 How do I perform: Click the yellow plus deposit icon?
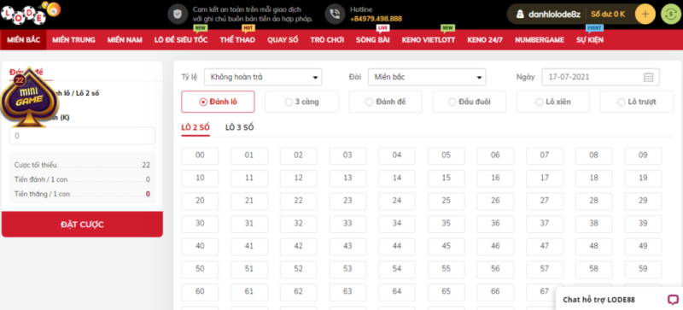point(645,14)
